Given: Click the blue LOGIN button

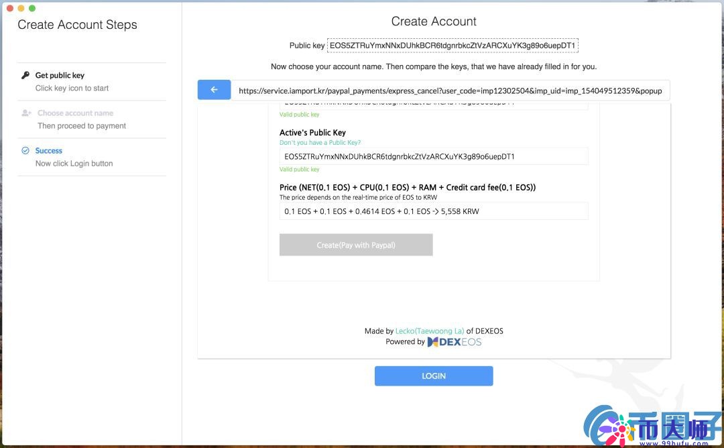Looking at the screenshot, I should click(x=434, y=376).
